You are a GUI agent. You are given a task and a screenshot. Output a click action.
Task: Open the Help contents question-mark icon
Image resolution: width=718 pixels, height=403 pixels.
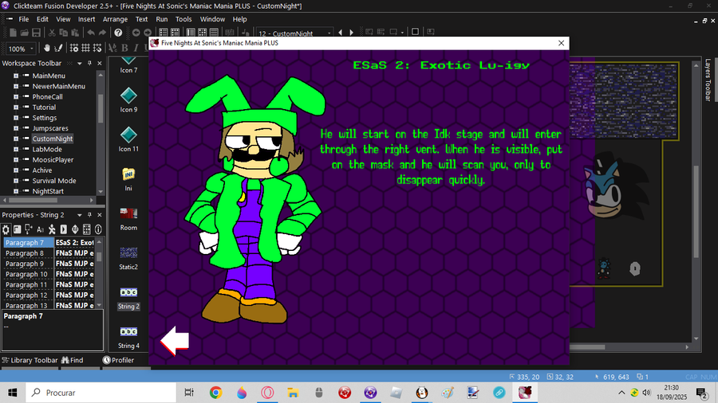118,33
